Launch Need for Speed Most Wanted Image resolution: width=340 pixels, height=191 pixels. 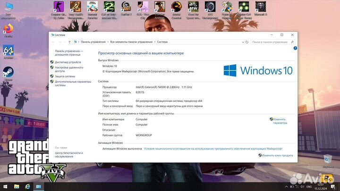tap(193, 10)
